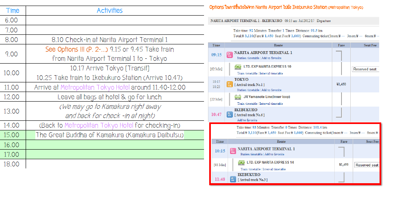
Task: Select 'LTD. EXP NARITA EXPRESS 14' route text
Action: [x=271, y=162]
